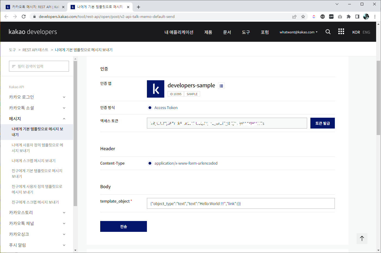
Task: Reload the page with the refresh icon
Action: pyautogui.click(x=24, y=17)
